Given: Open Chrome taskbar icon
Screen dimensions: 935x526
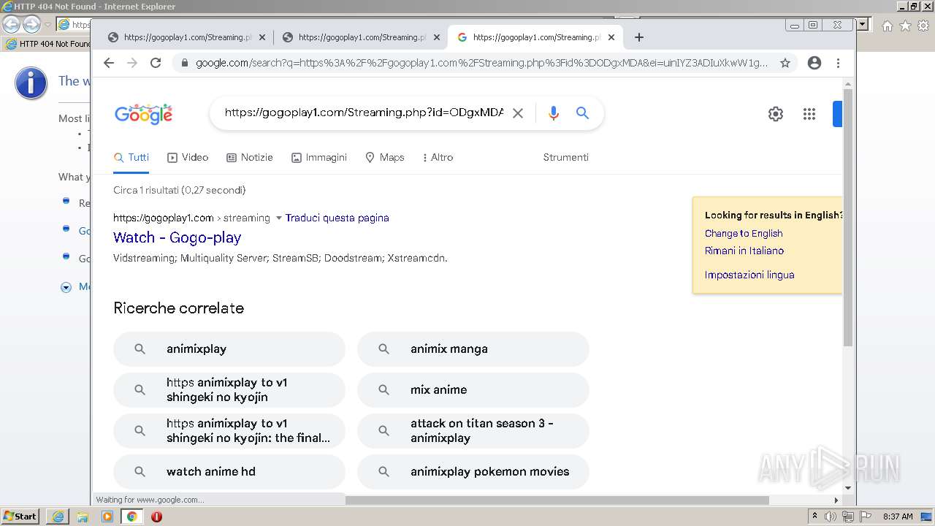Looking at the screenshot, I should 131,517.
